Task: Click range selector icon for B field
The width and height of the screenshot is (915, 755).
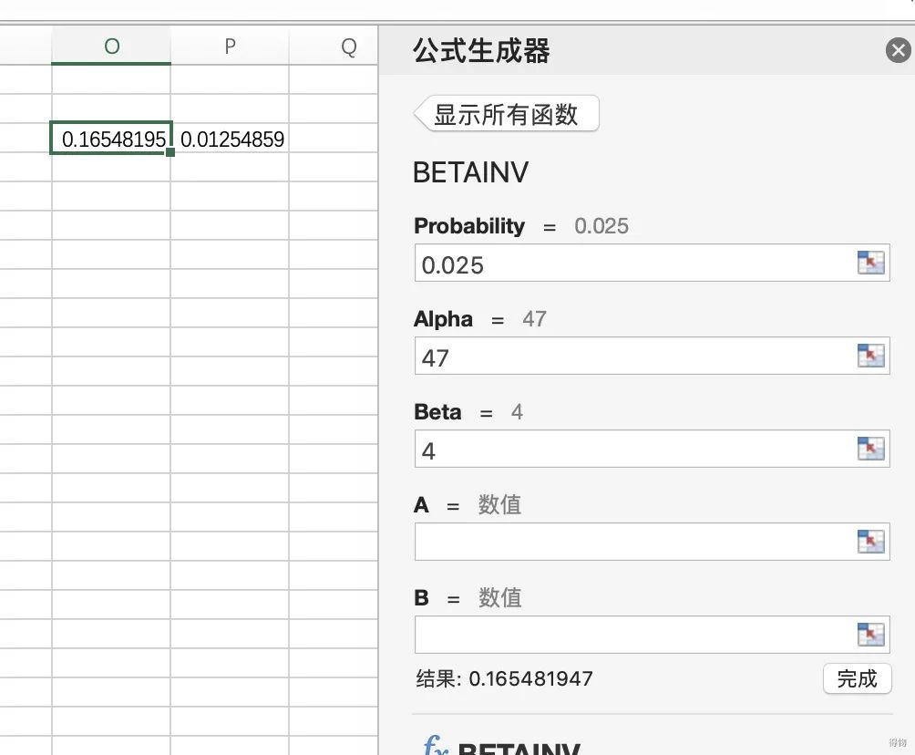Action: tap(870, 635)
